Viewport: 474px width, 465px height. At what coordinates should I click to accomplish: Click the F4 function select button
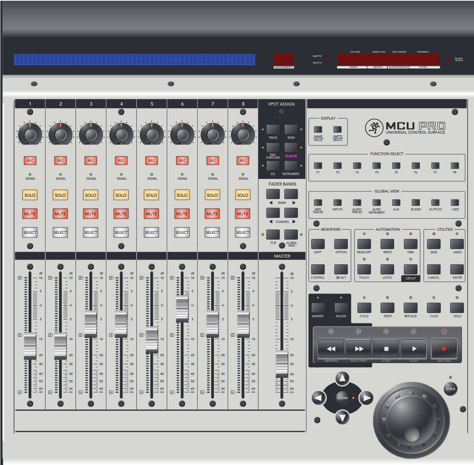click(x=377, y=166)
